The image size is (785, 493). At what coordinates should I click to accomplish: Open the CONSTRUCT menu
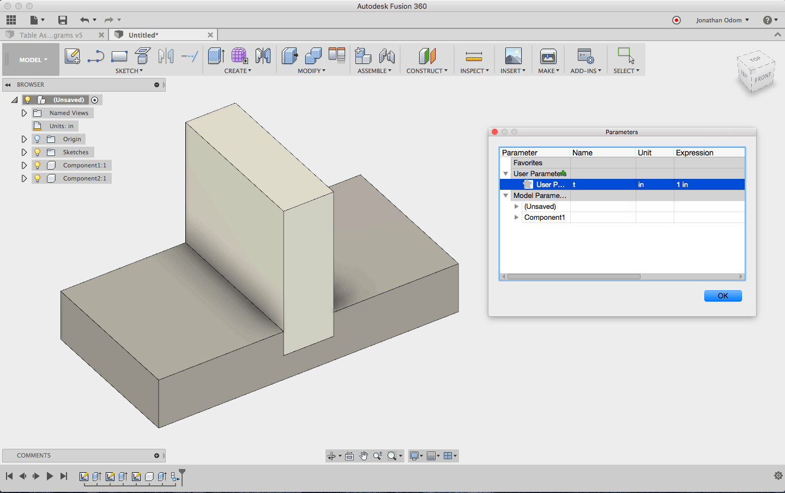pyautogui.click(x=426, y=71)
